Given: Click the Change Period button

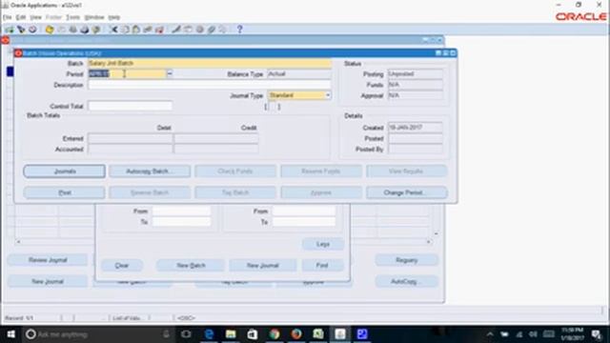Looking at the screenshot, I should [x=407, y=192].
